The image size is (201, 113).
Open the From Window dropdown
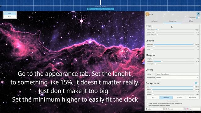tap(177, 78)
